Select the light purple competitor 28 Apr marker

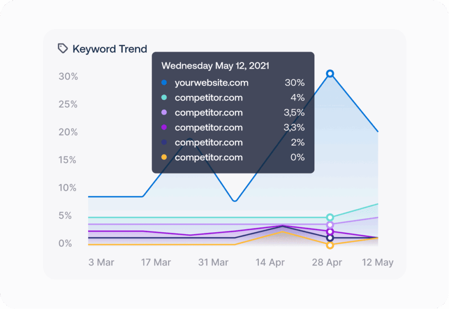click(x=330, y=225)
